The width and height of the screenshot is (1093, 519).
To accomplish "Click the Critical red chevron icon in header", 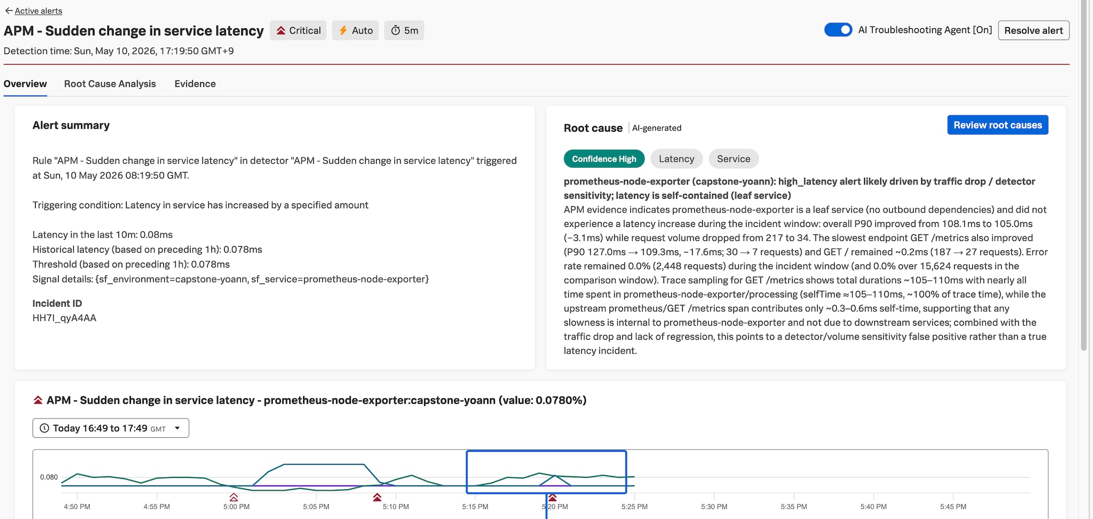I will pos(281,30).
